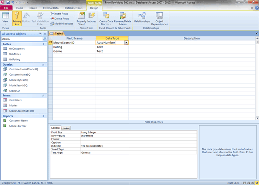This screenshot has height=185, width=259.
Task: Select the Customer Name report
Action: pyautogui.click(x=18, y=121)
